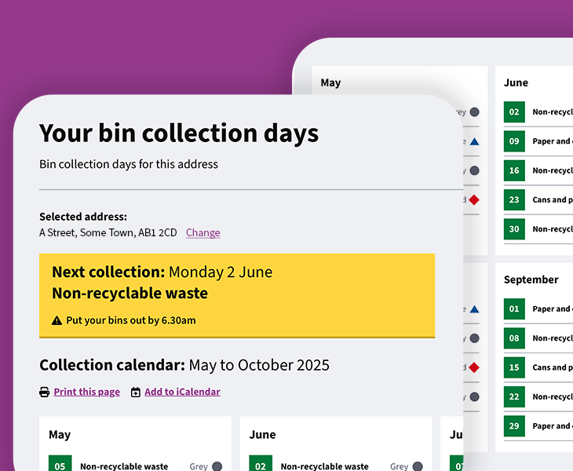The image size is (573, 471).
Task: Click bold 'Non-recyclable waste' in yellow banner
Action: point(130,294)
